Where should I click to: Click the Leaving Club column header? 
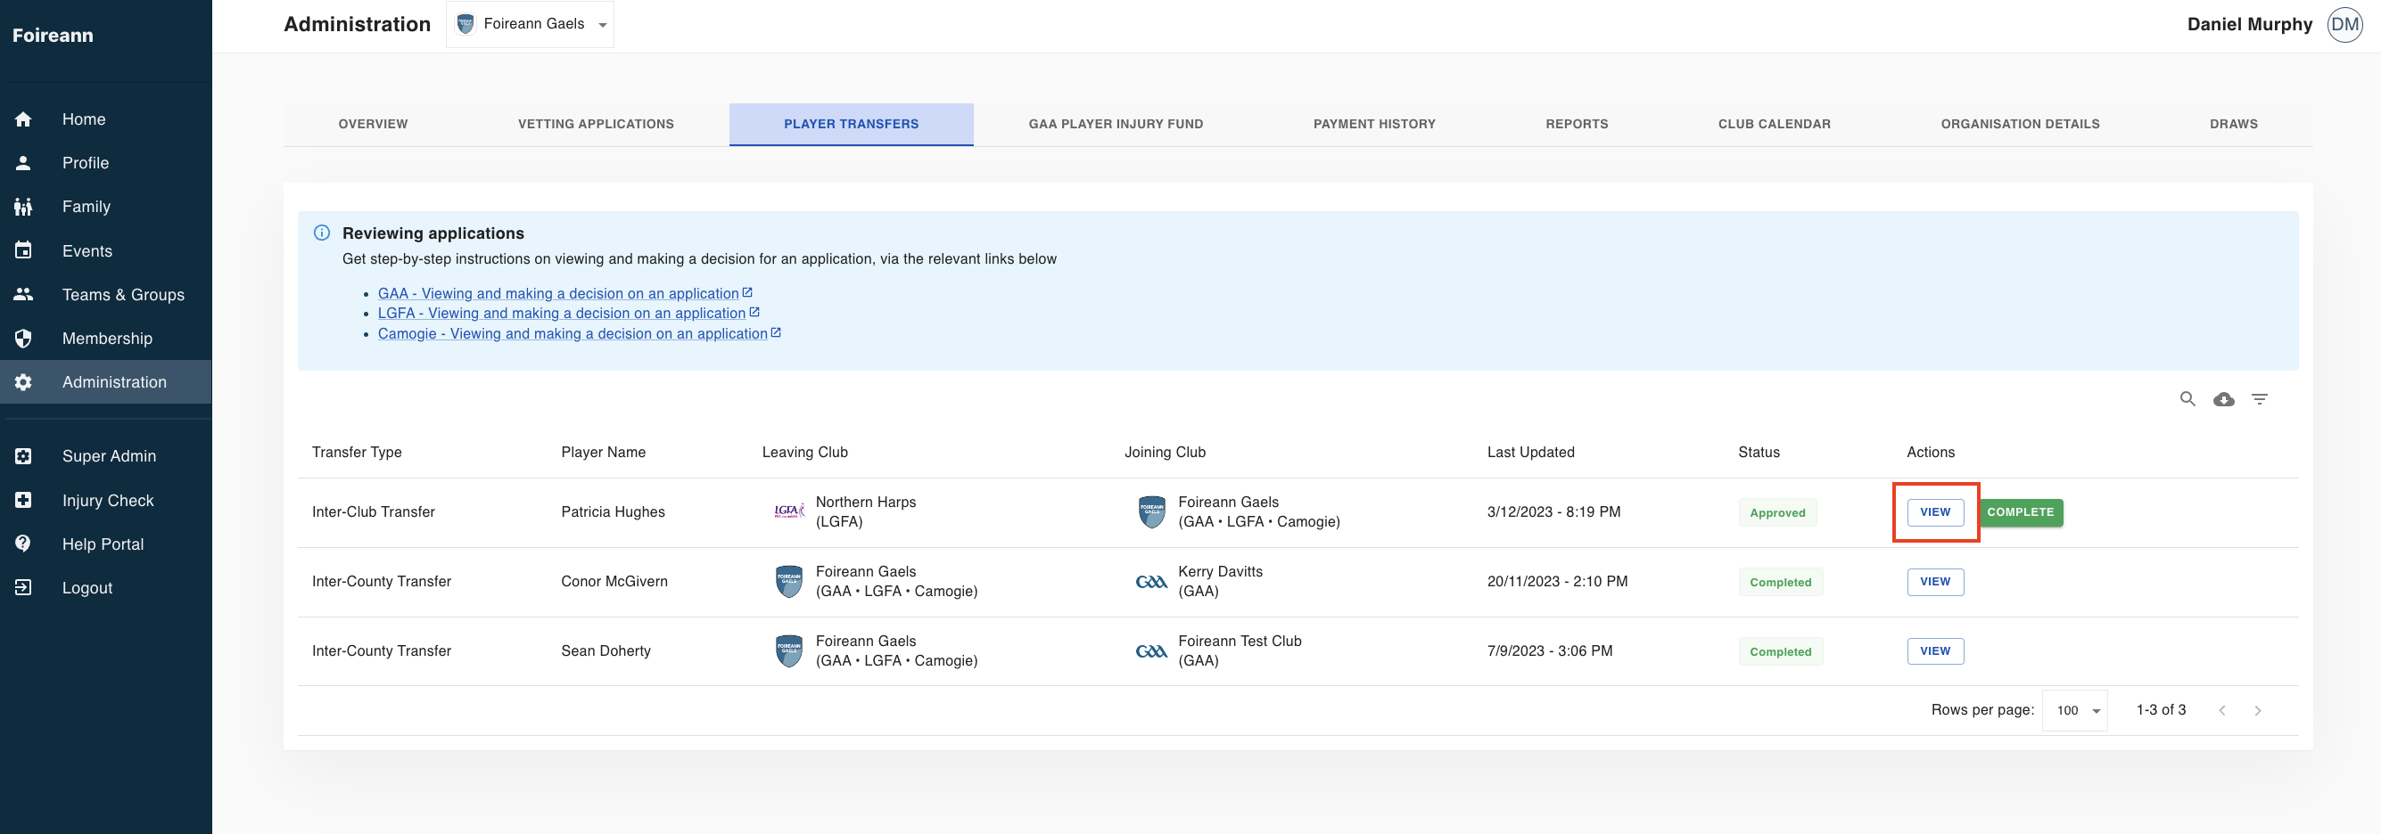point(804,452)
